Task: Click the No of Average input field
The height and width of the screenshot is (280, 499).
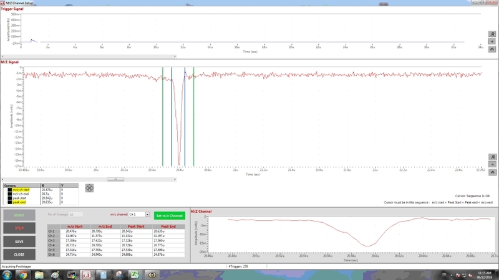Action: [x=75, y=215]
